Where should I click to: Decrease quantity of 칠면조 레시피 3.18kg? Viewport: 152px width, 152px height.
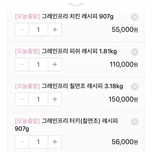[22, 99]
